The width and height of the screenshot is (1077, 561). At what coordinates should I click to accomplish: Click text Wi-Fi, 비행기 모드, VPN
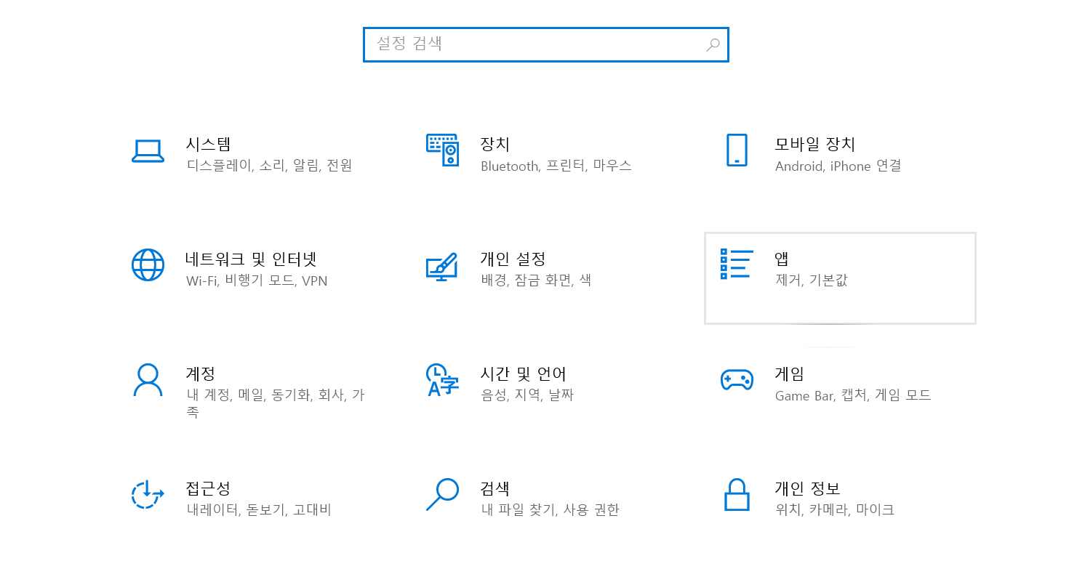point(257,280)
